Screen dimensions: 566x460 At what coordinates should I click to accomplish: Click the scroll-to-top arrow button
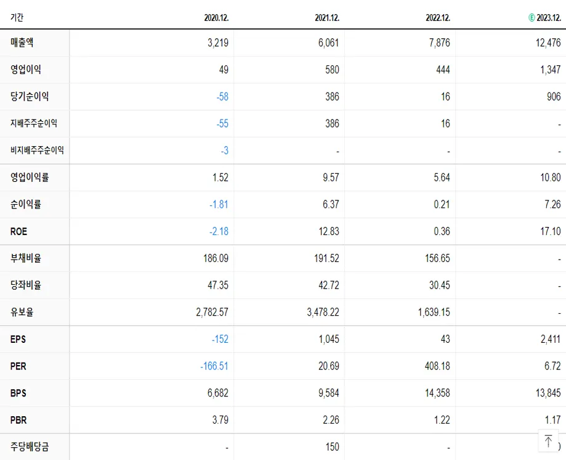click(x=548, y=441)
